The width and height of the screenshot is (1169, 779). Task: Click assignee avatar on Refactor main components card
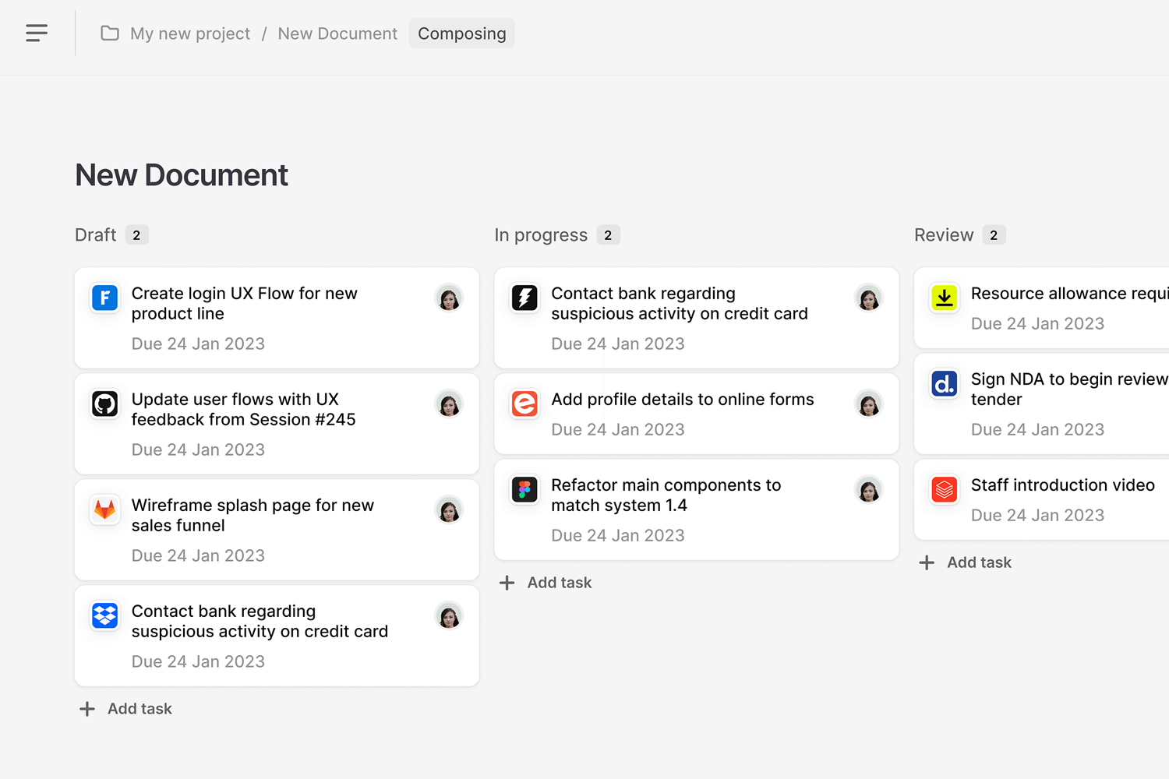tap(868, 489)
